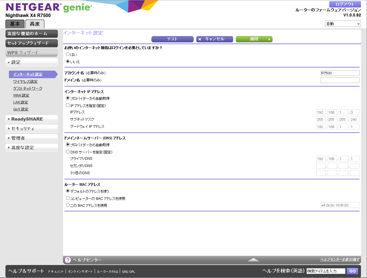Click the ヘルプセンターを表示/隠す link
This screenshot has width=367, height=278.
[340, 260]
